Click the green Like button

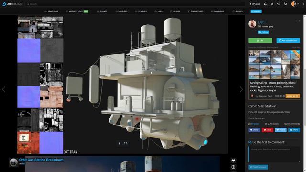tap(260, 40)
